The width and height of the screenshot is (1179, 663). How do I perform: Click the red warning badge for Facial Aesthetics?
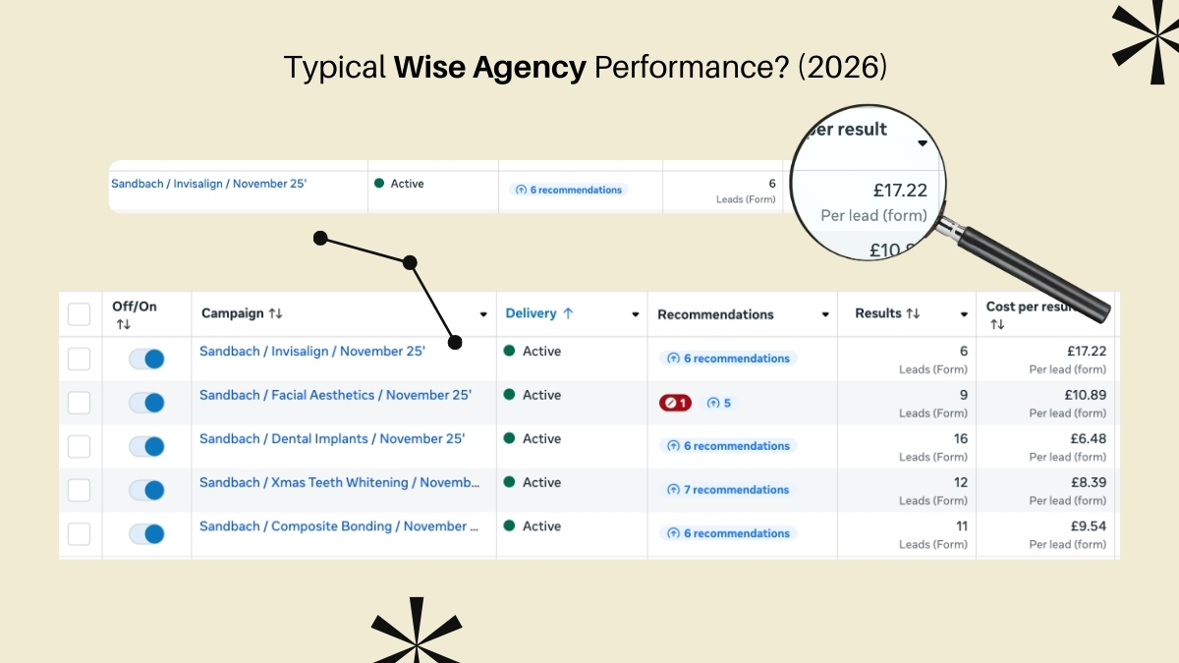pyautogui.click(x=675, y=403)
